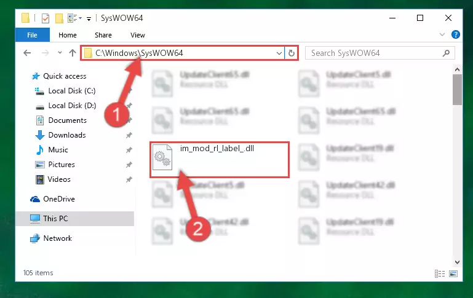
Task: Open the File menu
Action: 32,35
